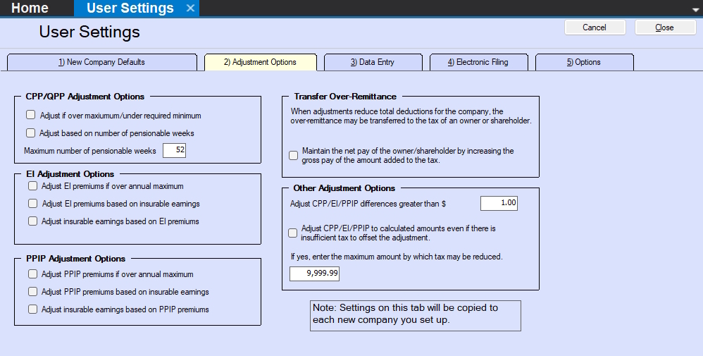Toggle adjust EI premiums if over annual maximum
Viewport: 703px width, 356px height.
pos(32,186)
